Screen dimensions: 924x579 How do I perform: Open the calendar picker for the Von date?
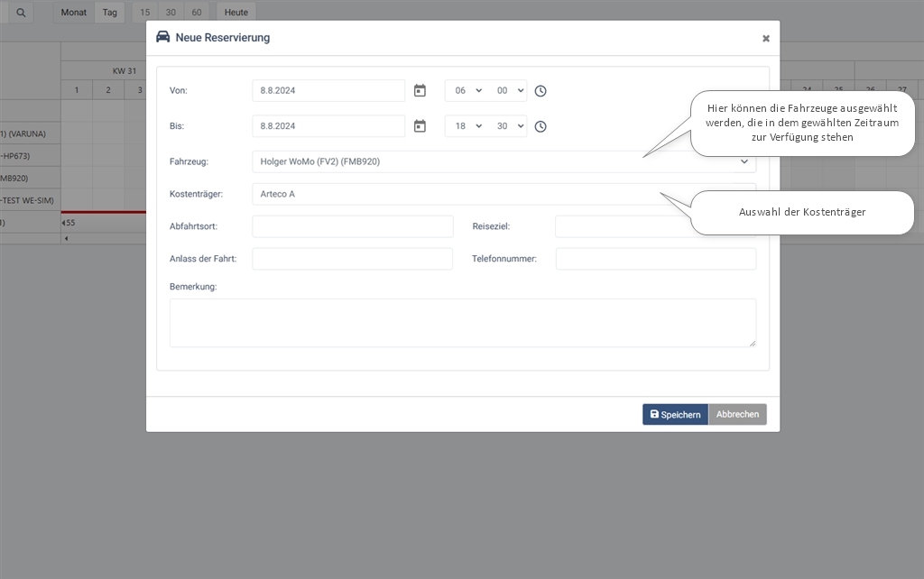[419, 90]
